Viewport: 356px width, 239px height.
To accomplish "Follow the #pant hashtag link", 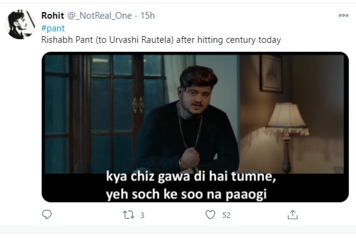I will point(53,28).
